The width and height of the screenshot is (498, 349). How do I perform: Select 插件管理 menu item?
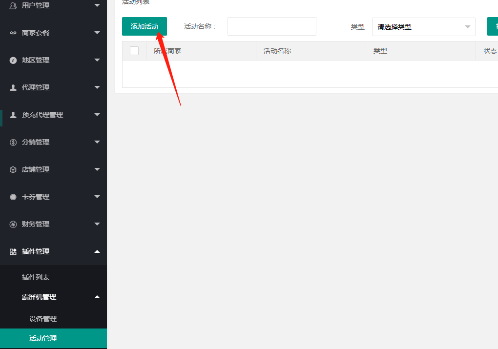pyautogui.click(x=53, y=251)
